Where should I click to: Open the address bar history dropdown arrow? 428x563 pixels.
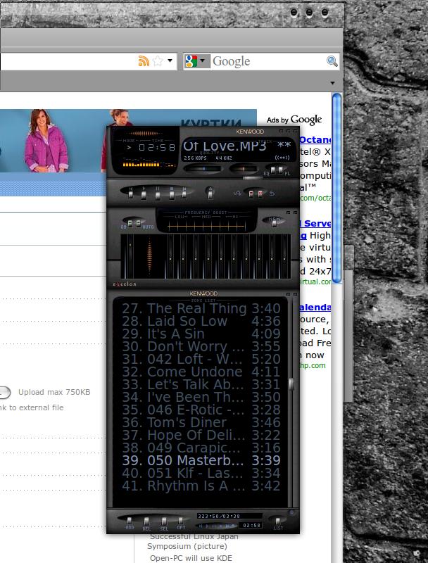click(x=170, y=61)
